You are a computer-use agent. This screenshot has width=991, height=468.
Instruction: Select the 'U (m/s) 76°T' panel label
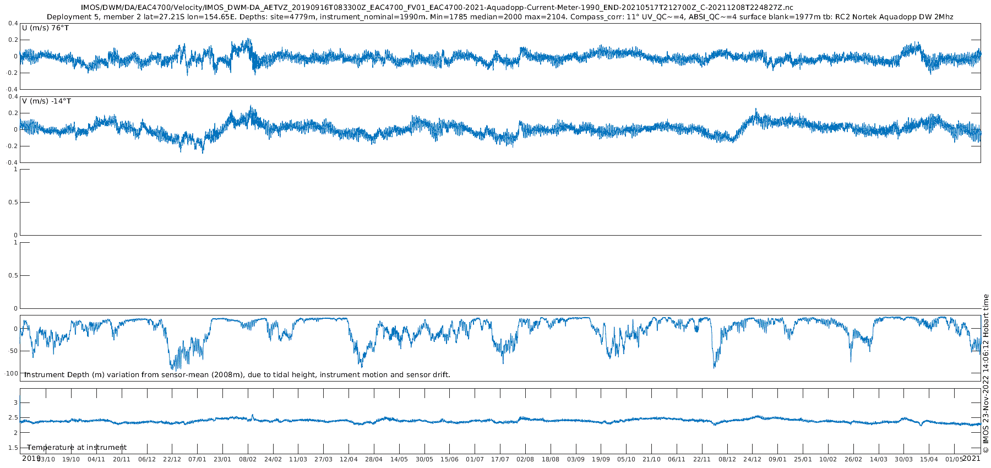(x=46, y=28)
